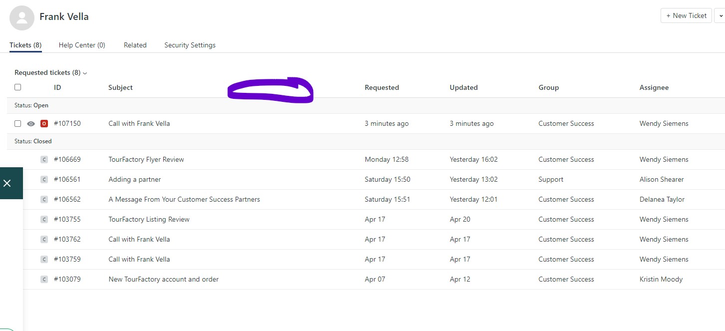
Task: Open the dropdown arrow beside New Ticket
Action: click(721, 16)
